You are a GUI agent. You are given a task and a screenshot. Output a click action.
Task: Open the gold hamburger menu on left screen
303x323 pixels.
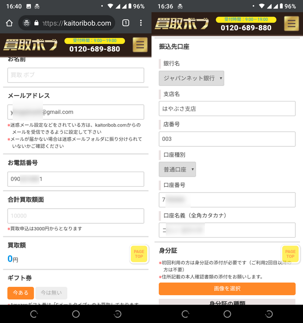(x=140, y=45)
